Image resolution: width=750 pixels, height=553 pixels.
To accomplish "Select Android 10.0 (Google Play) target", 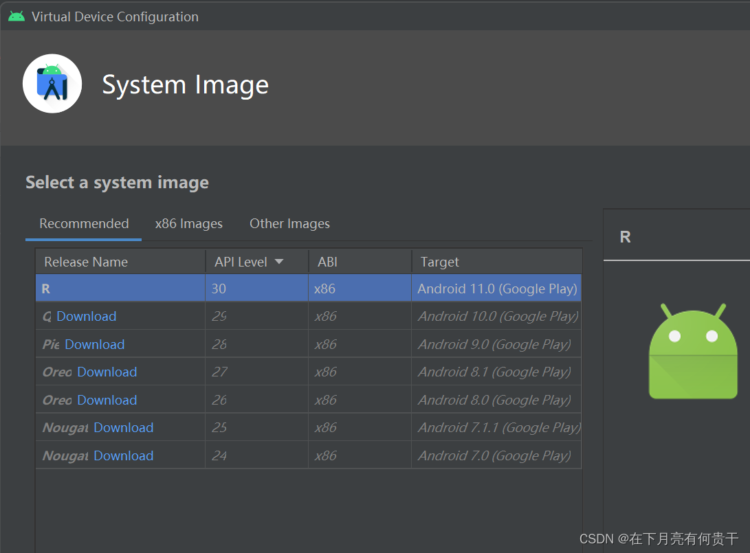I will point(498,317).
